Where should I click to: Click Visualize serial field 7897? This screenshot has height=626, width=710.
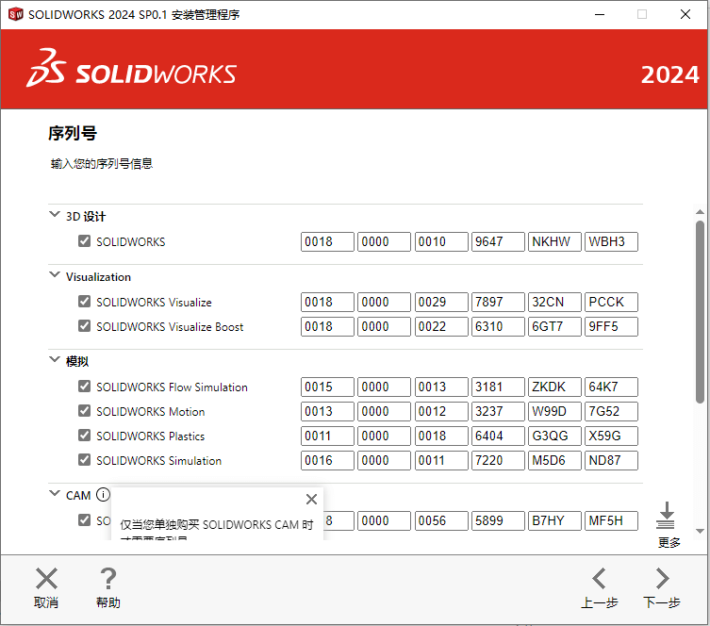(x=498, y=302)
